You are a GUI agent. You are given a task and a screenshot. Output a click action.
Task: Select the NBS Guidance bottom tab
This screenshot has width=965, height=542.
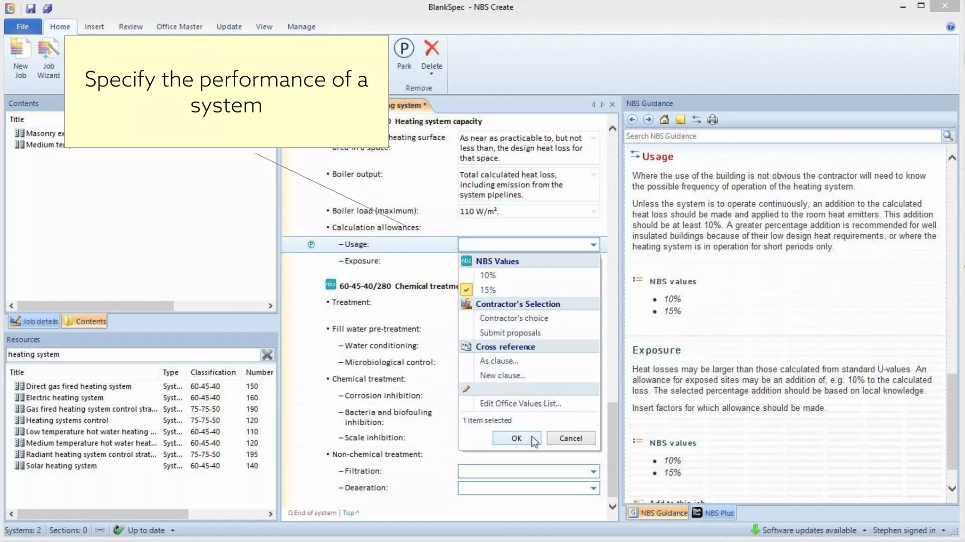(x=658, y=513)
